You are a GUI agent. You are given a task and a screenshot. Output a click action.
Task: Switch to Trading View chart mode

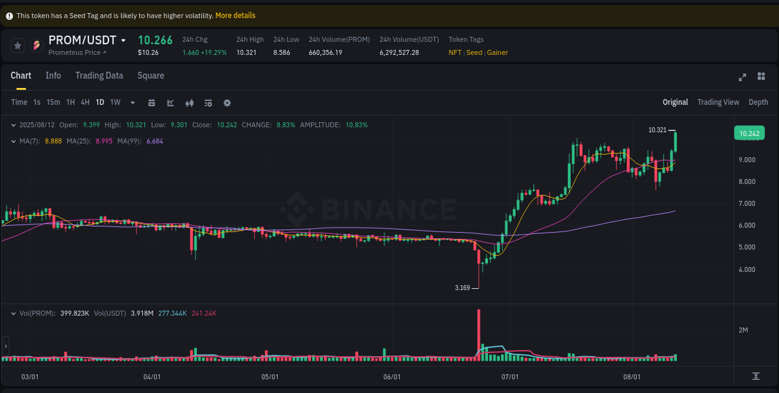coord(718,102)
